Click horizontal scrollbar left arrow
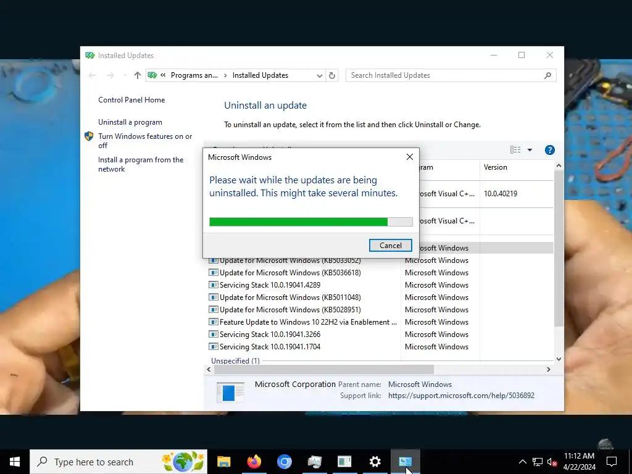This screenshot has height=474, width=632. click(209, 369)
